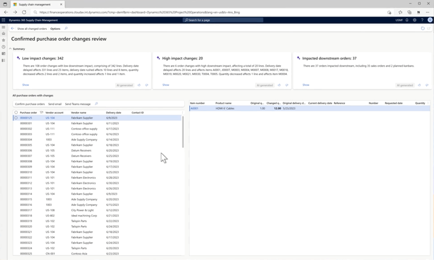Open Modules list icon in the sidebar
Screen dimensions: 434x260
click(x=3, y=60)
